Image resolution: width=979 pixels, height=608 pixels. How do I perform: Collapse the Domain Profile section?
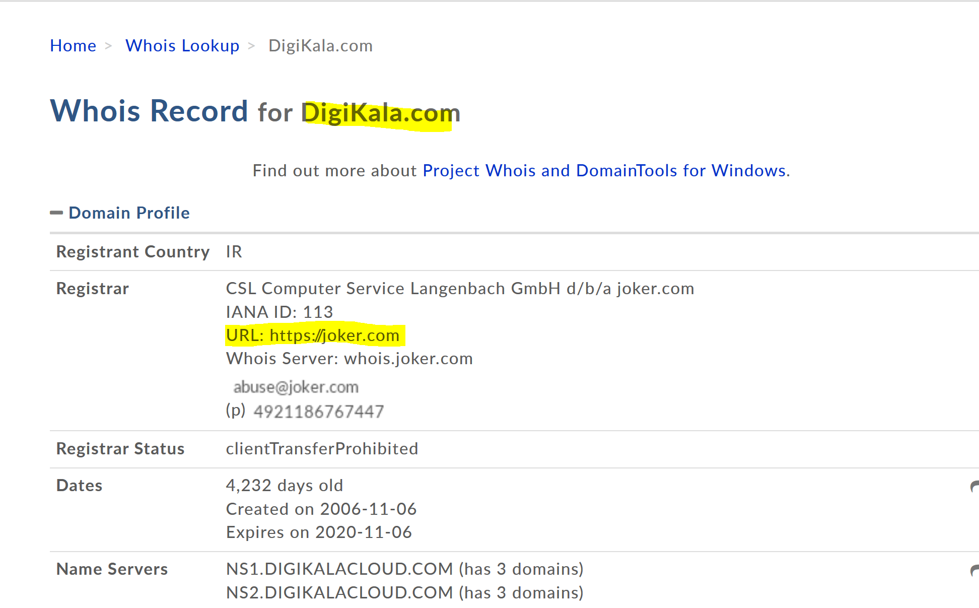tap(129, 213)
